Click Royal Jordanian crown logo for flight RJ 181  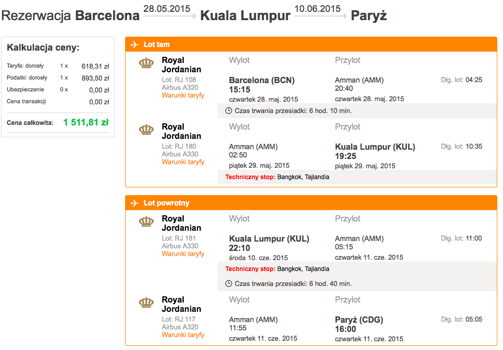tap(146, 221)
